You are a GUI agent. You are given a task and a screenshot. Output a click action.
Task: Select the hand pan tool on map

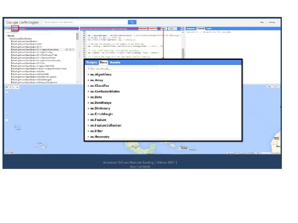[x=7, y=87]
